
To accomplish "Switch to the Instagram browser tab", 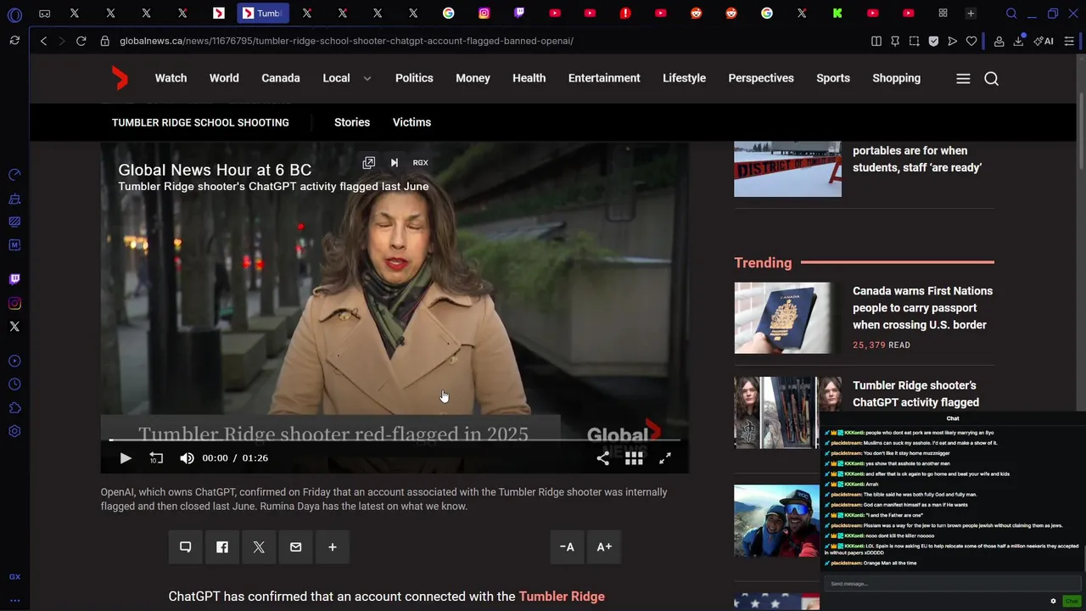I will (x=484, y=14).
